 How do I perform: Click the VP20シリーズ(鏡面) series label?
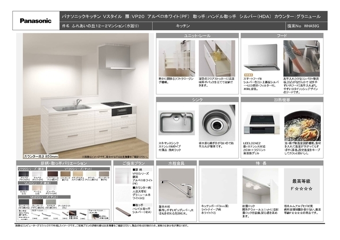pyautogui.click(x=32, y=169)
